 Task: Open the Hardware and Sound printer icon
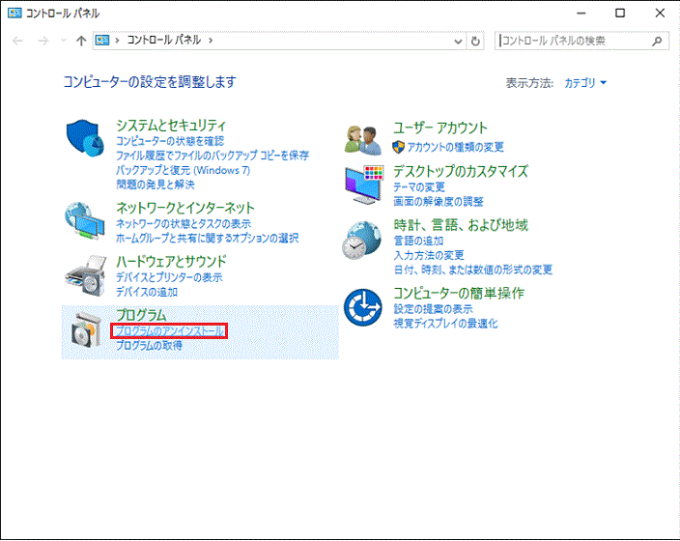pos(85,275)
